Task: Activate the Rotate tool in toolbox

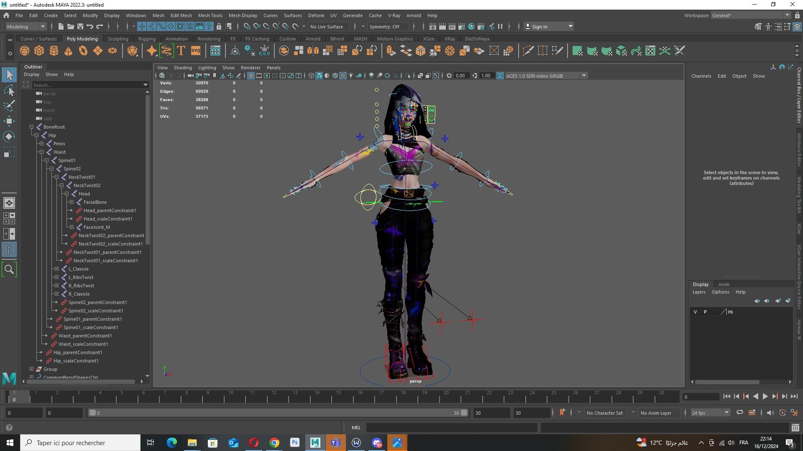Action: click(x=9, y=137)
